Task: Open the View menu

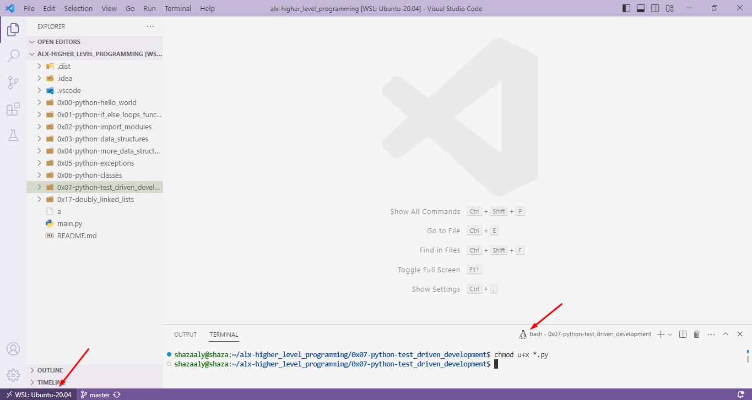Action: [109, 8]
